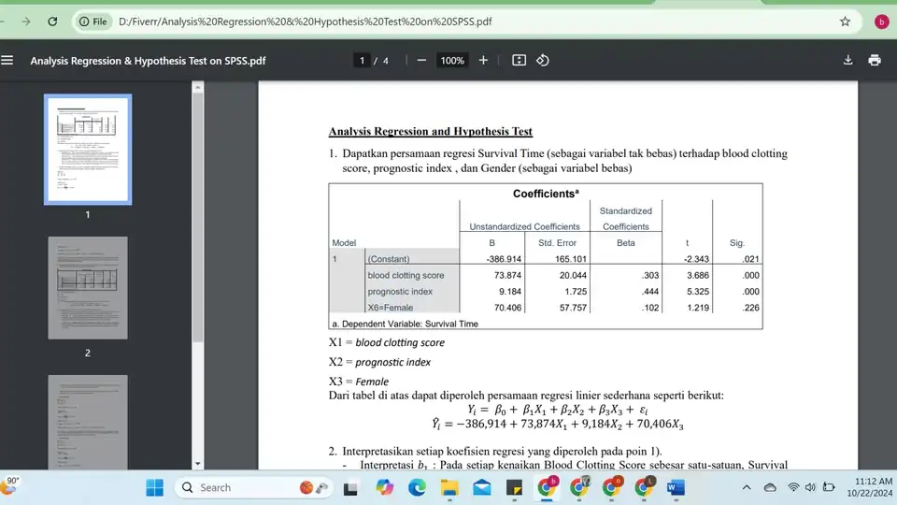
Task: Click the browser address bar URL
Action: click(x=305, y=22)
